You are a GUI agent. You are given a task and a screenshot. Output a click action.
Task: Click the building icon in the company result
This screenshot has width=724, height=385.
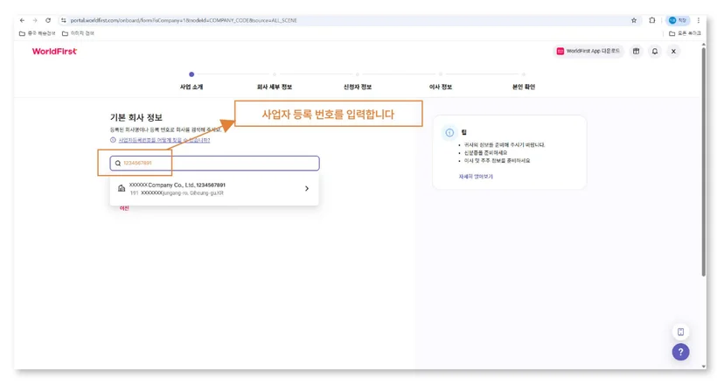pyautogui.click(x=122, y=188)
